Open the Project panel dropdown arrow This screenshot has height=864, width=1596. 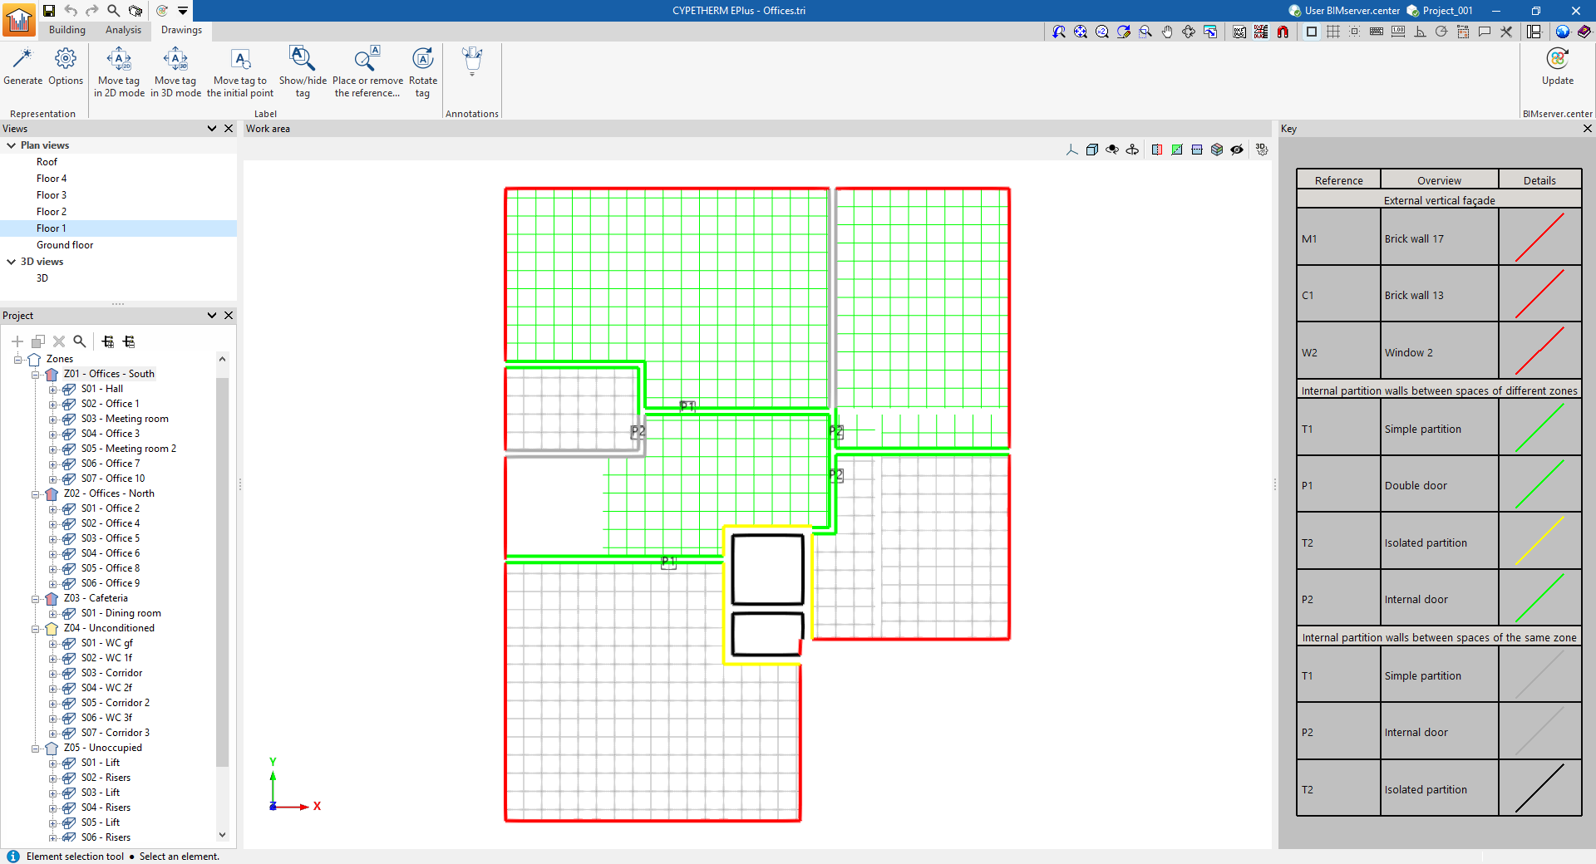coord(212,316)
